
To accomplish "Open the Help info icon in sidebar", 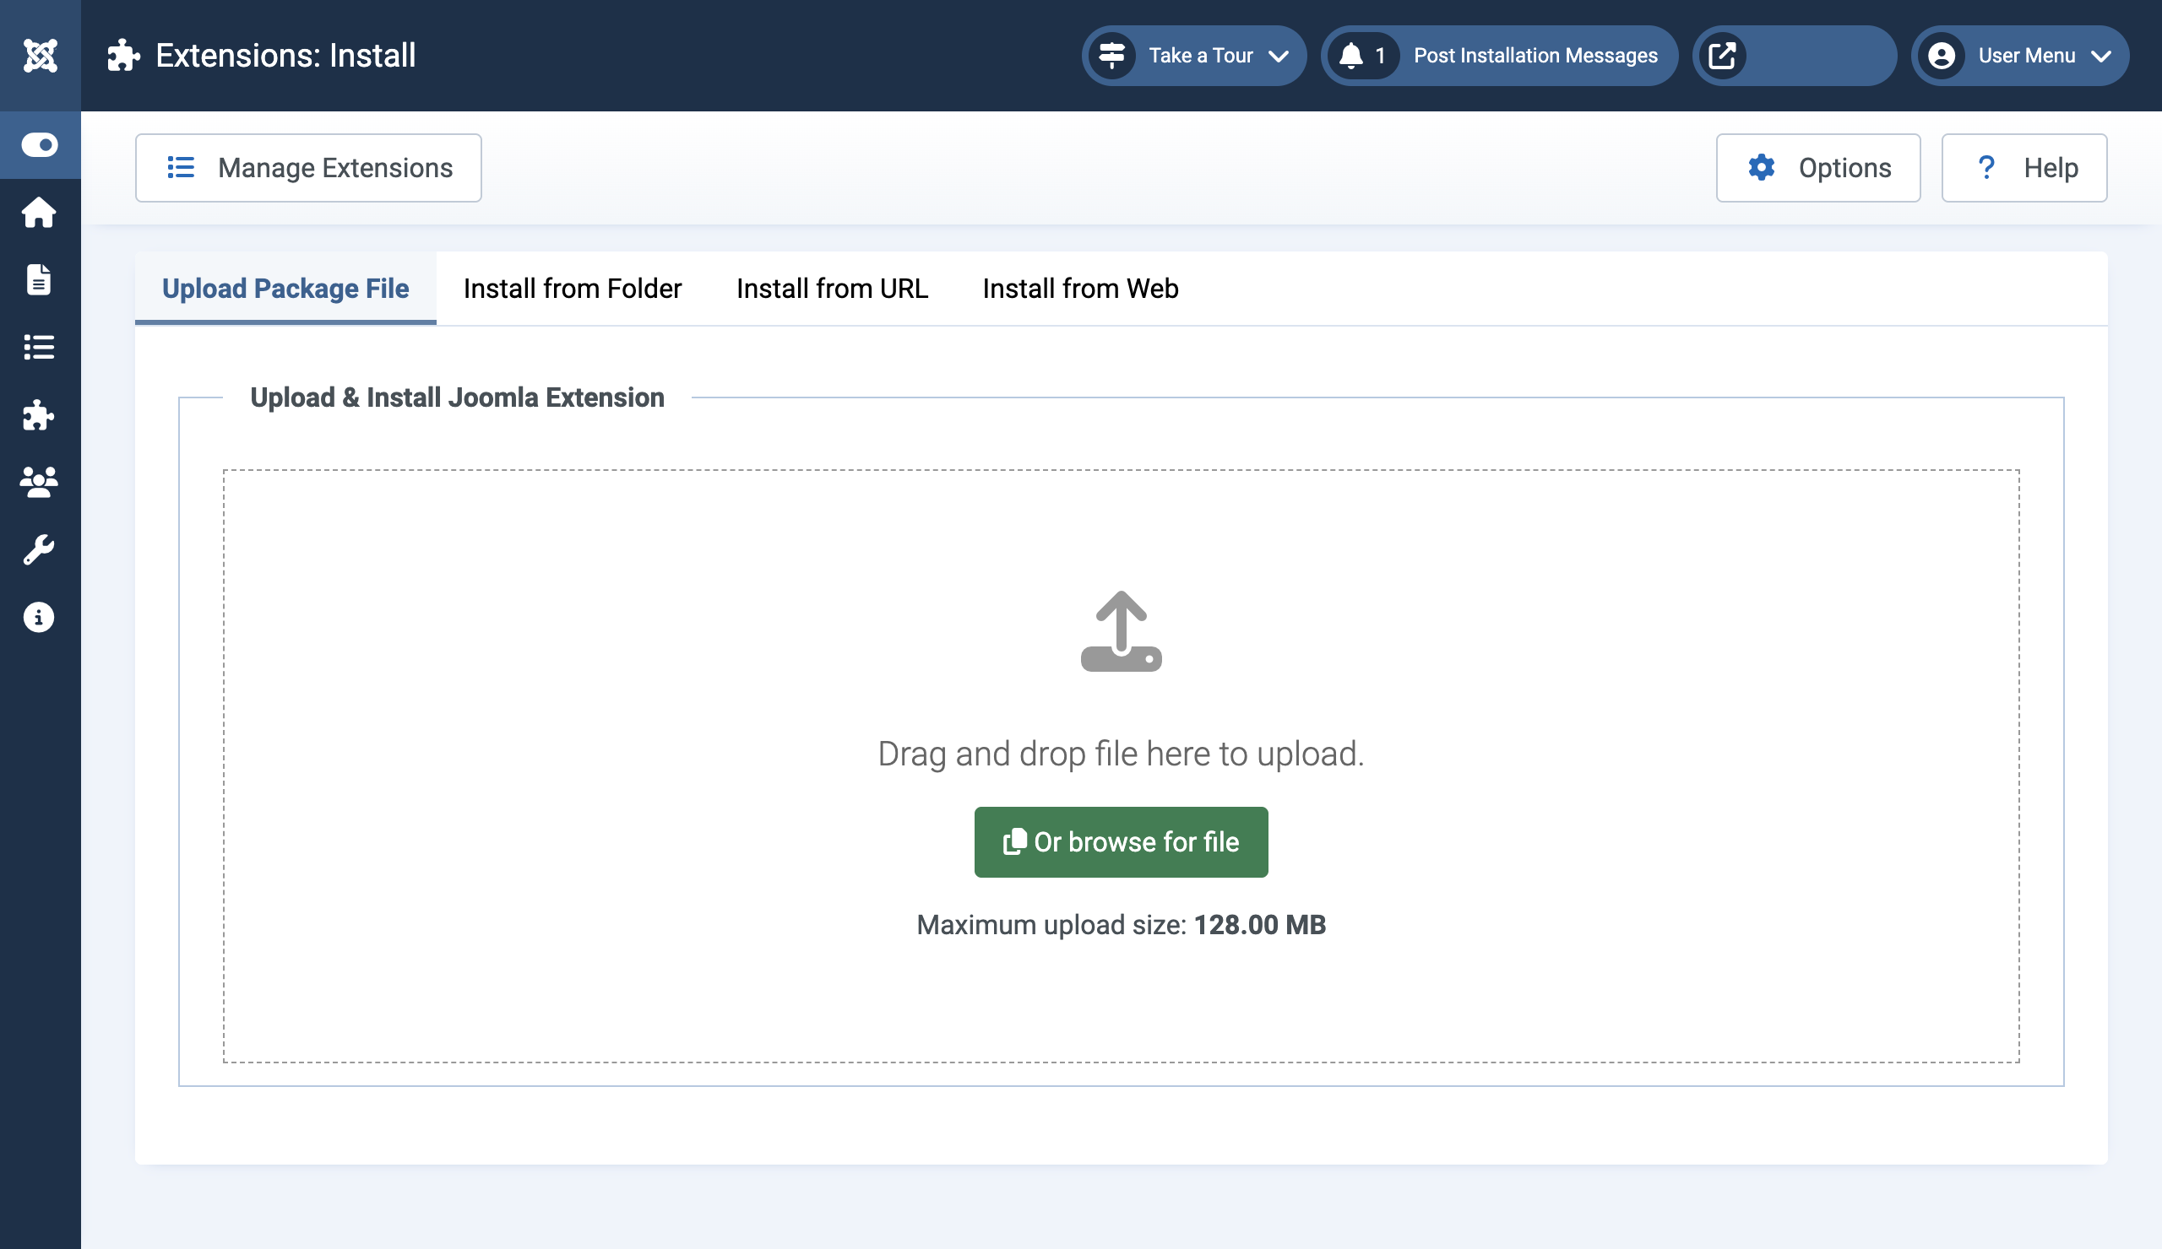I will pos(40,617).
